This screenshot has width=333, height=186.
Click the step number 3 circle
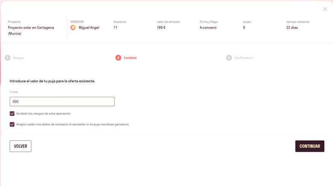tap(229, 58)
